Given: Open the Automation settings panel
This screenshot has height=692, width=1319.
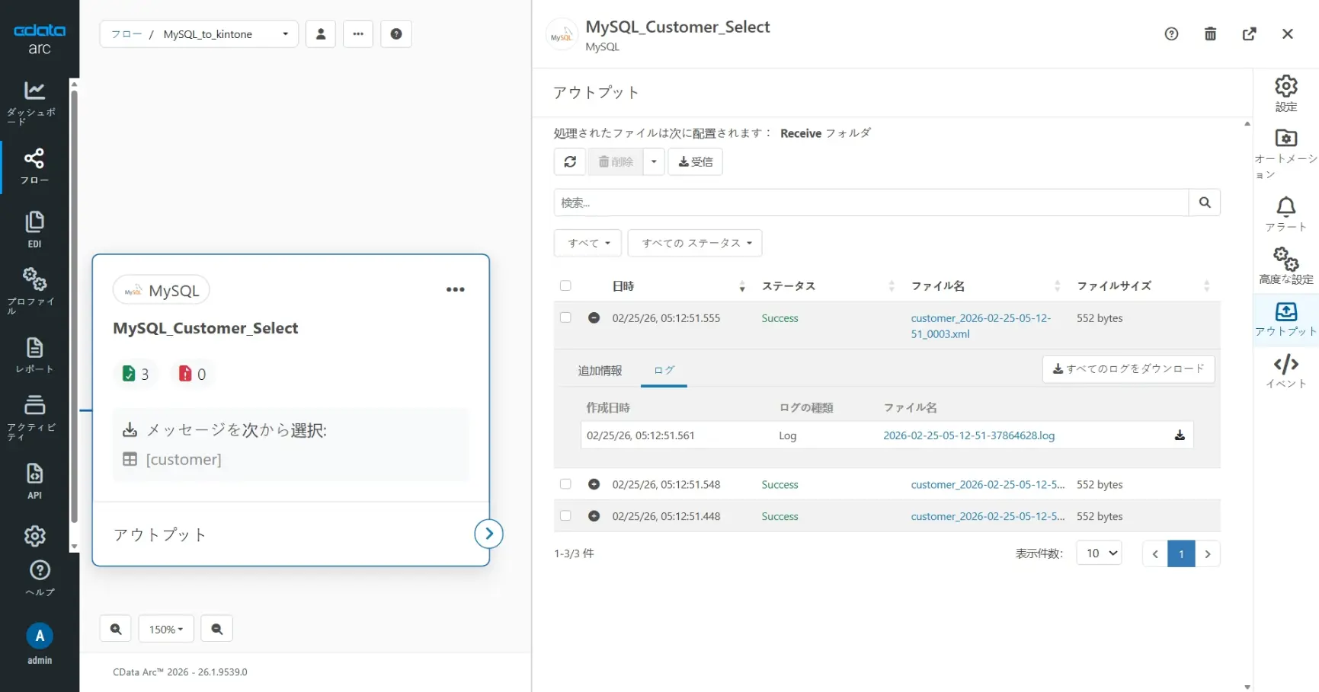Looking at the screenshot, I should pyautogui.click(x=1285, y=152).
